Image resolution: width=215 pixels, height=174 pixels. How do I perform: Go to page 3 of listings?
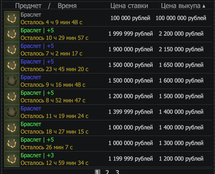(117, 172)
